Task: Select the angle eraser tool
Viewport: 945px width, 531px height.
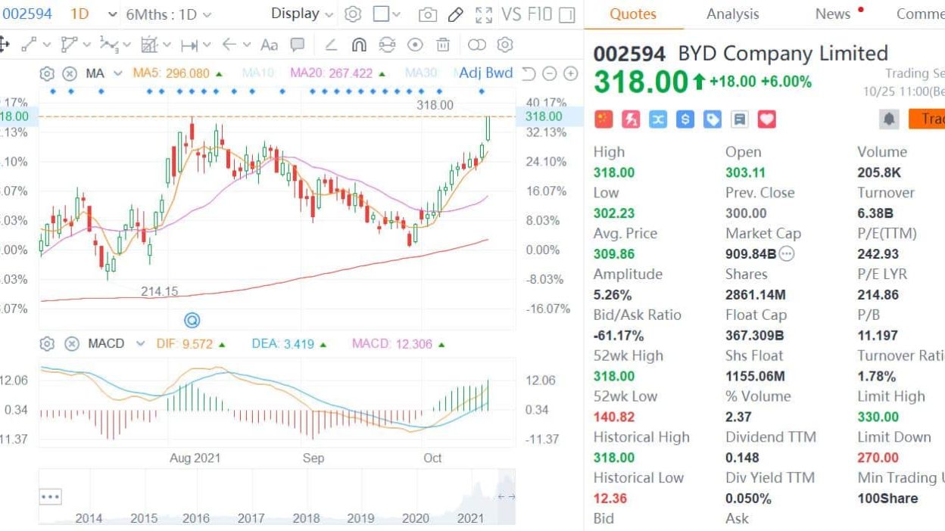Action: 331,45
